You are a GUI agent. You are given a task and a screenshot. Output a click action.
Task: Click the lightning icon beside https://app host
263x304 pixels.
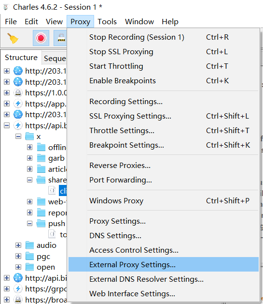click(18, 104)
